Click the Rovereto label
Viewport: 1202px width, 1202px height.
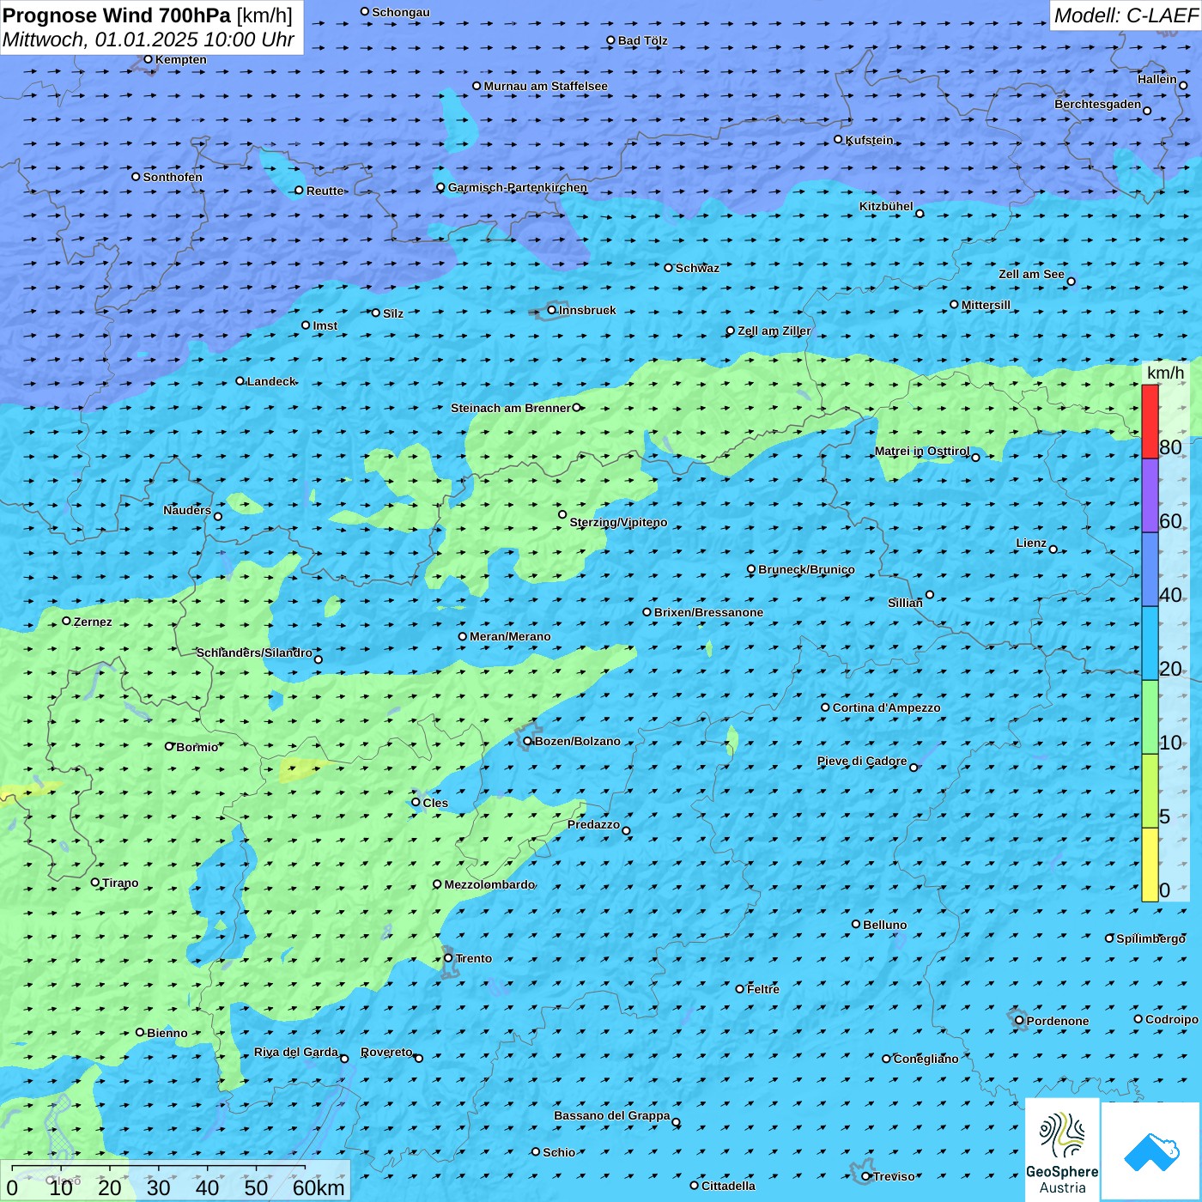386,1052
